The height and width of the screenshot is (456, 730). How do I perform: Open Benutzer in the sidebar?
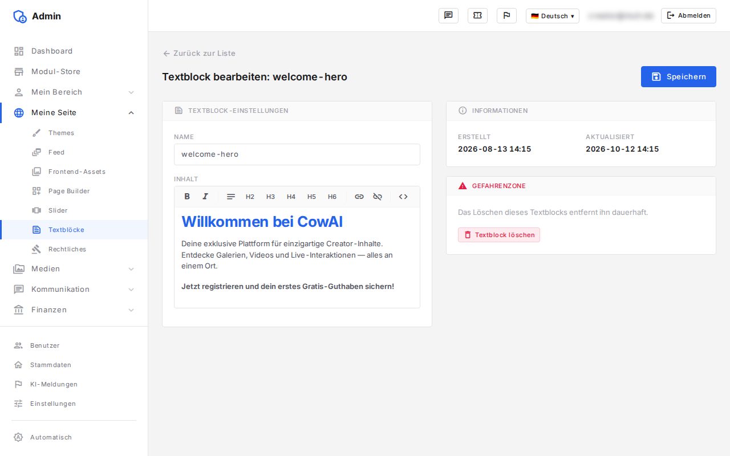pyautogui.click(x=74, y=345)
